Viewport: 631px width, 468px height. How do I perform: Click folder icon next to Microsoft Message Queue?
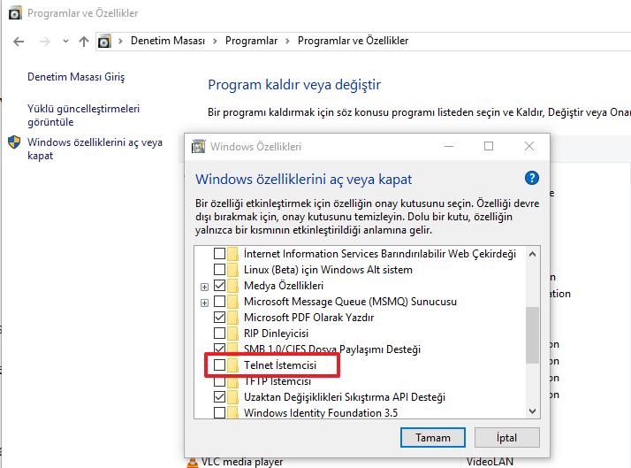pos(232,302)
